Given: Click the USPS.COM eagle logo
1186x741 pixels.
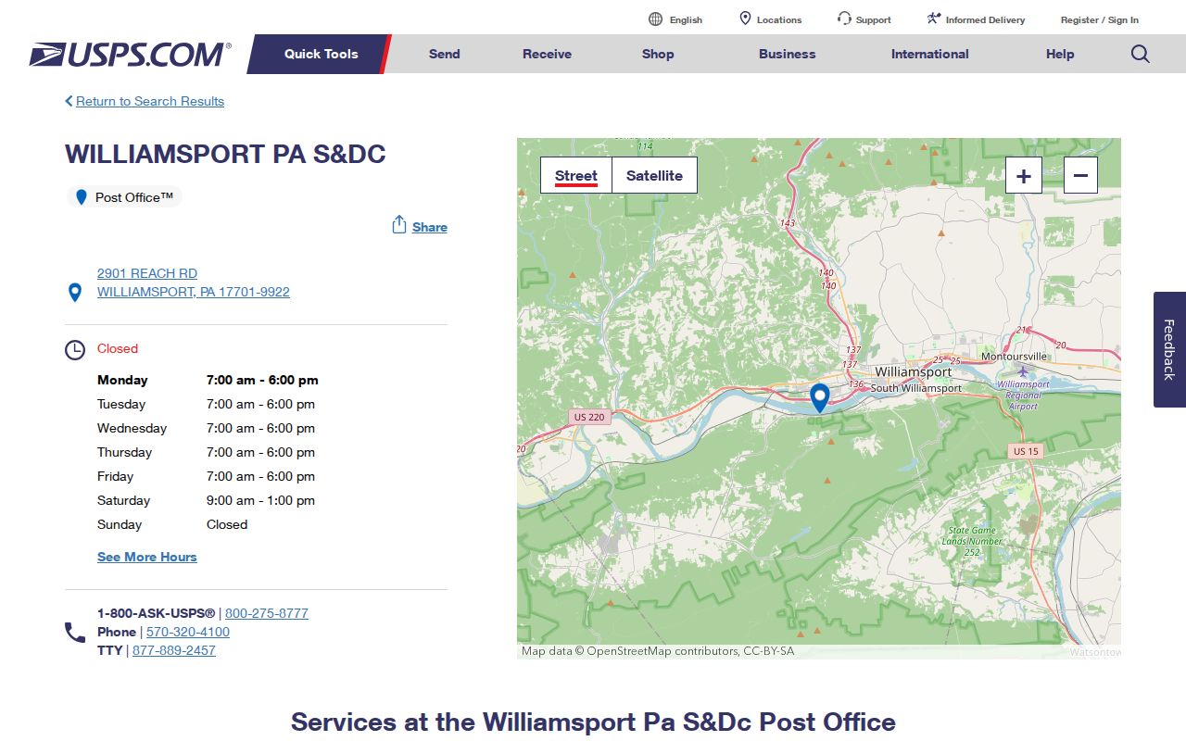Looking at the screenshot, I should (130, 55).
